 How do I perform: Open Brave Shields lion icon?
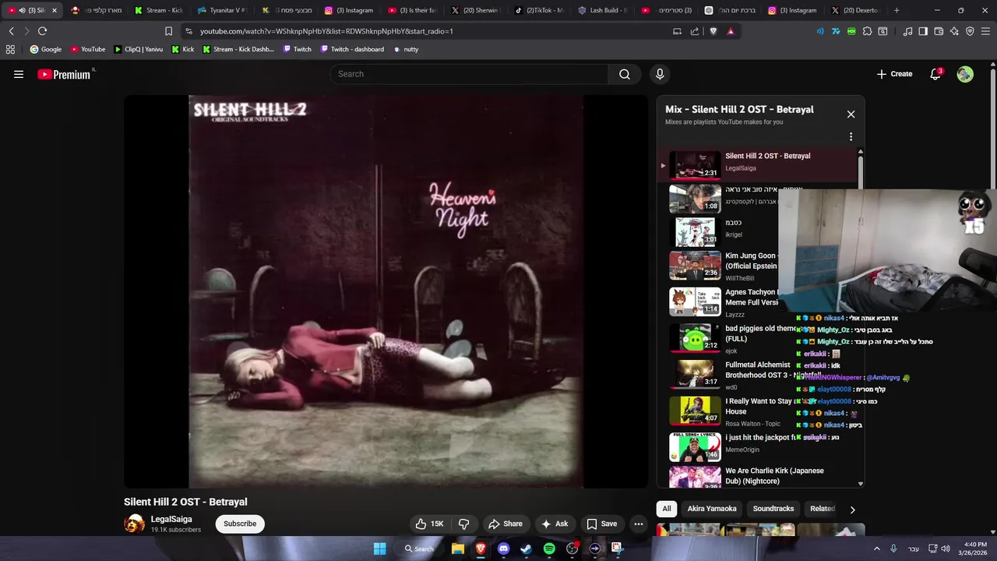coord(713,31)
